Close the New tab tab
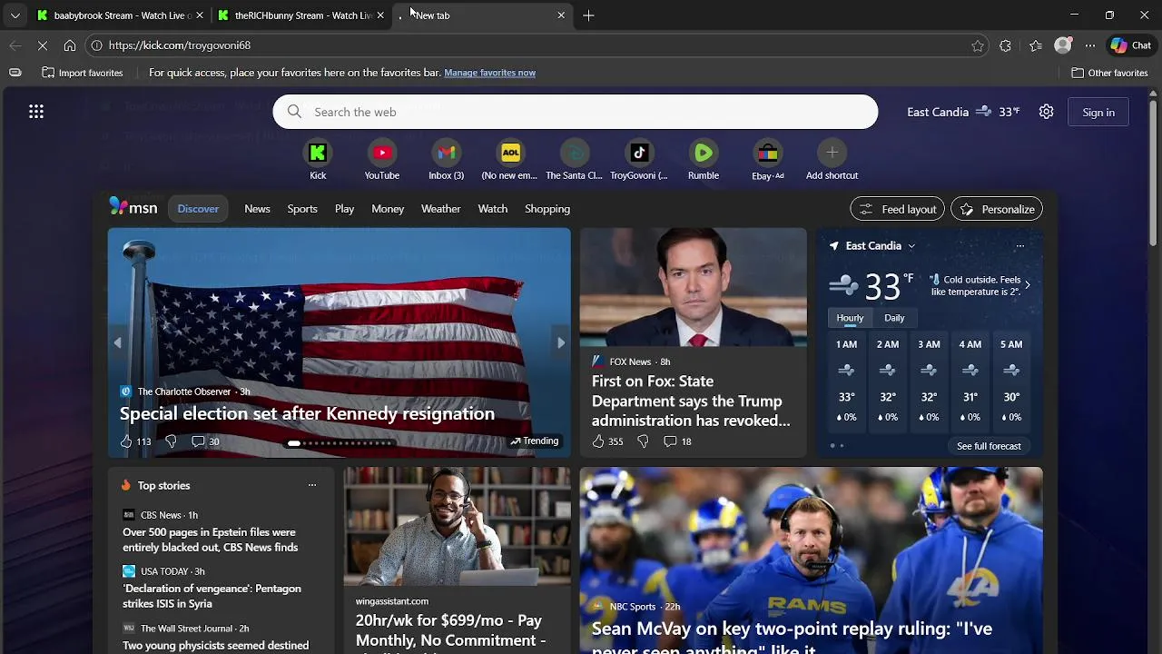Image resolution: width=1162 pixels, height=654 pixels. [x=561, y=15]
